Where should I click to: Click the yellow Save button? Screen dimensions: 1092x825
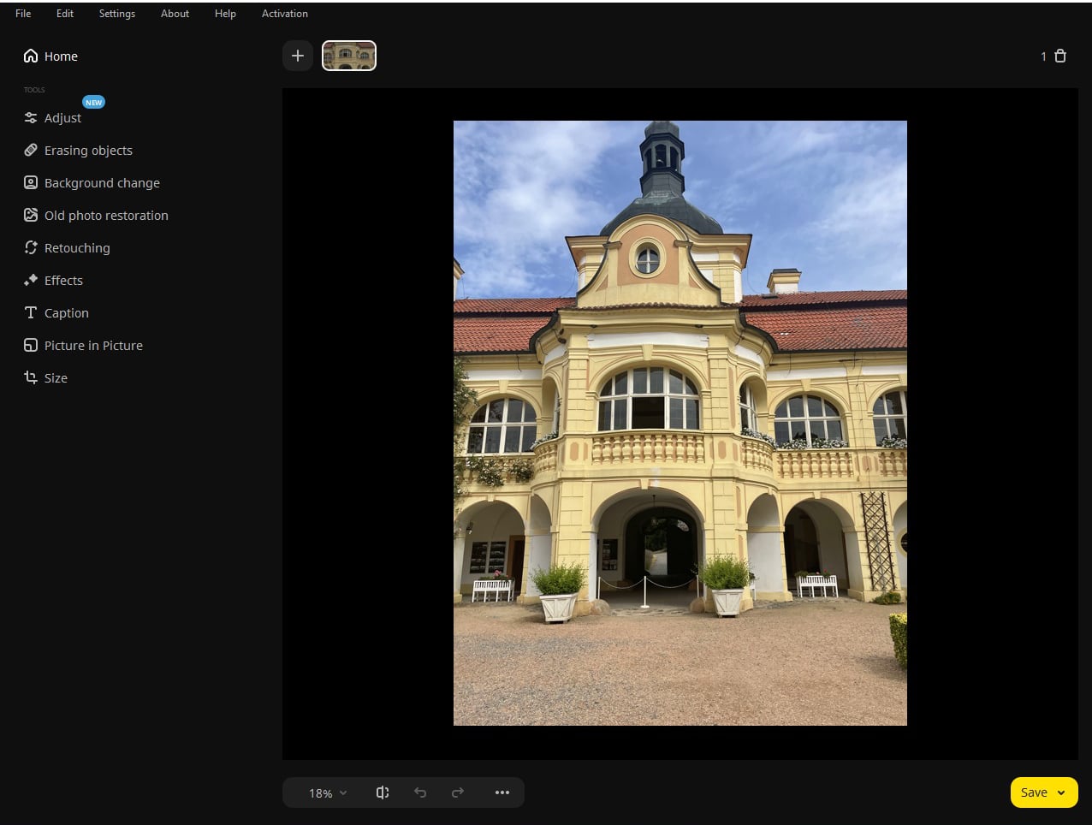(x=1034, y=792)
